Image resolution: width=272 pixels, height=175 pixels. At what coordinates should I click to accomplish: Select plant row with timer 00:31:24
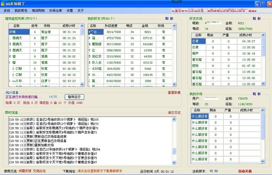coord(44,38)
